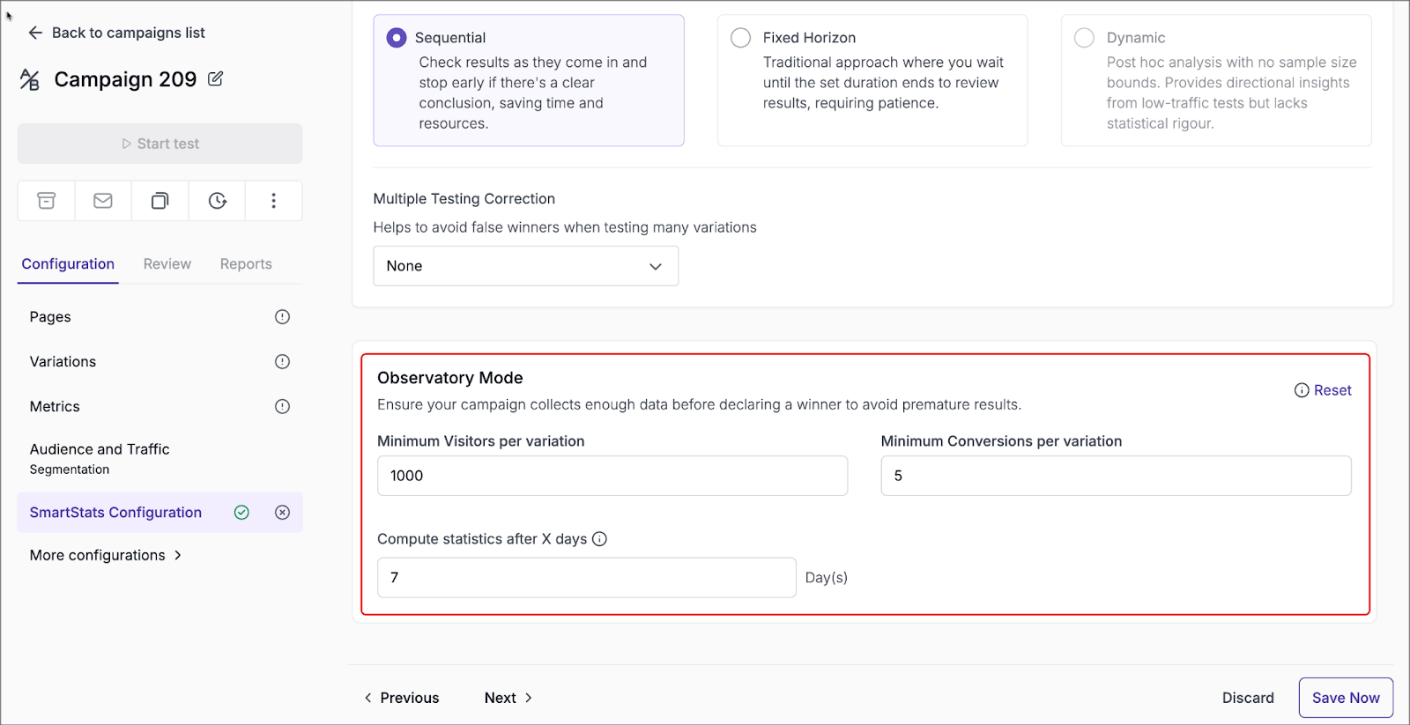Open the Multiple Testing Correction dropdown
The width and height of the screenshot is (1410, 725).
point(525,266)
